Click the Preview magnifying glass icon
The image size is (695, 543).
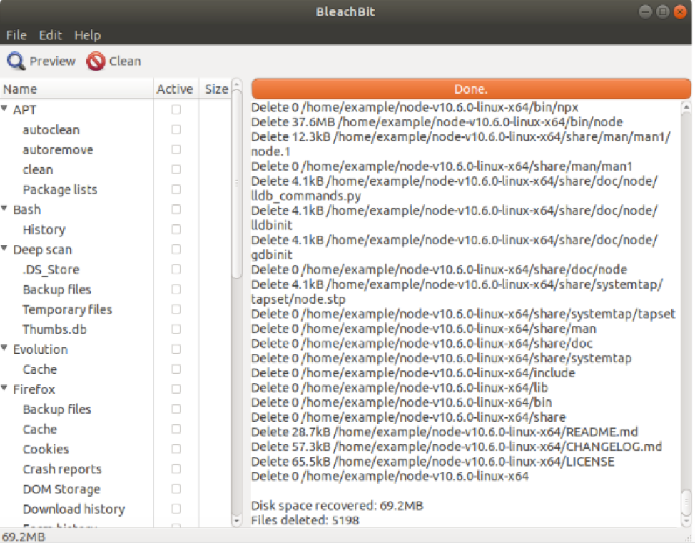[16, 61]
